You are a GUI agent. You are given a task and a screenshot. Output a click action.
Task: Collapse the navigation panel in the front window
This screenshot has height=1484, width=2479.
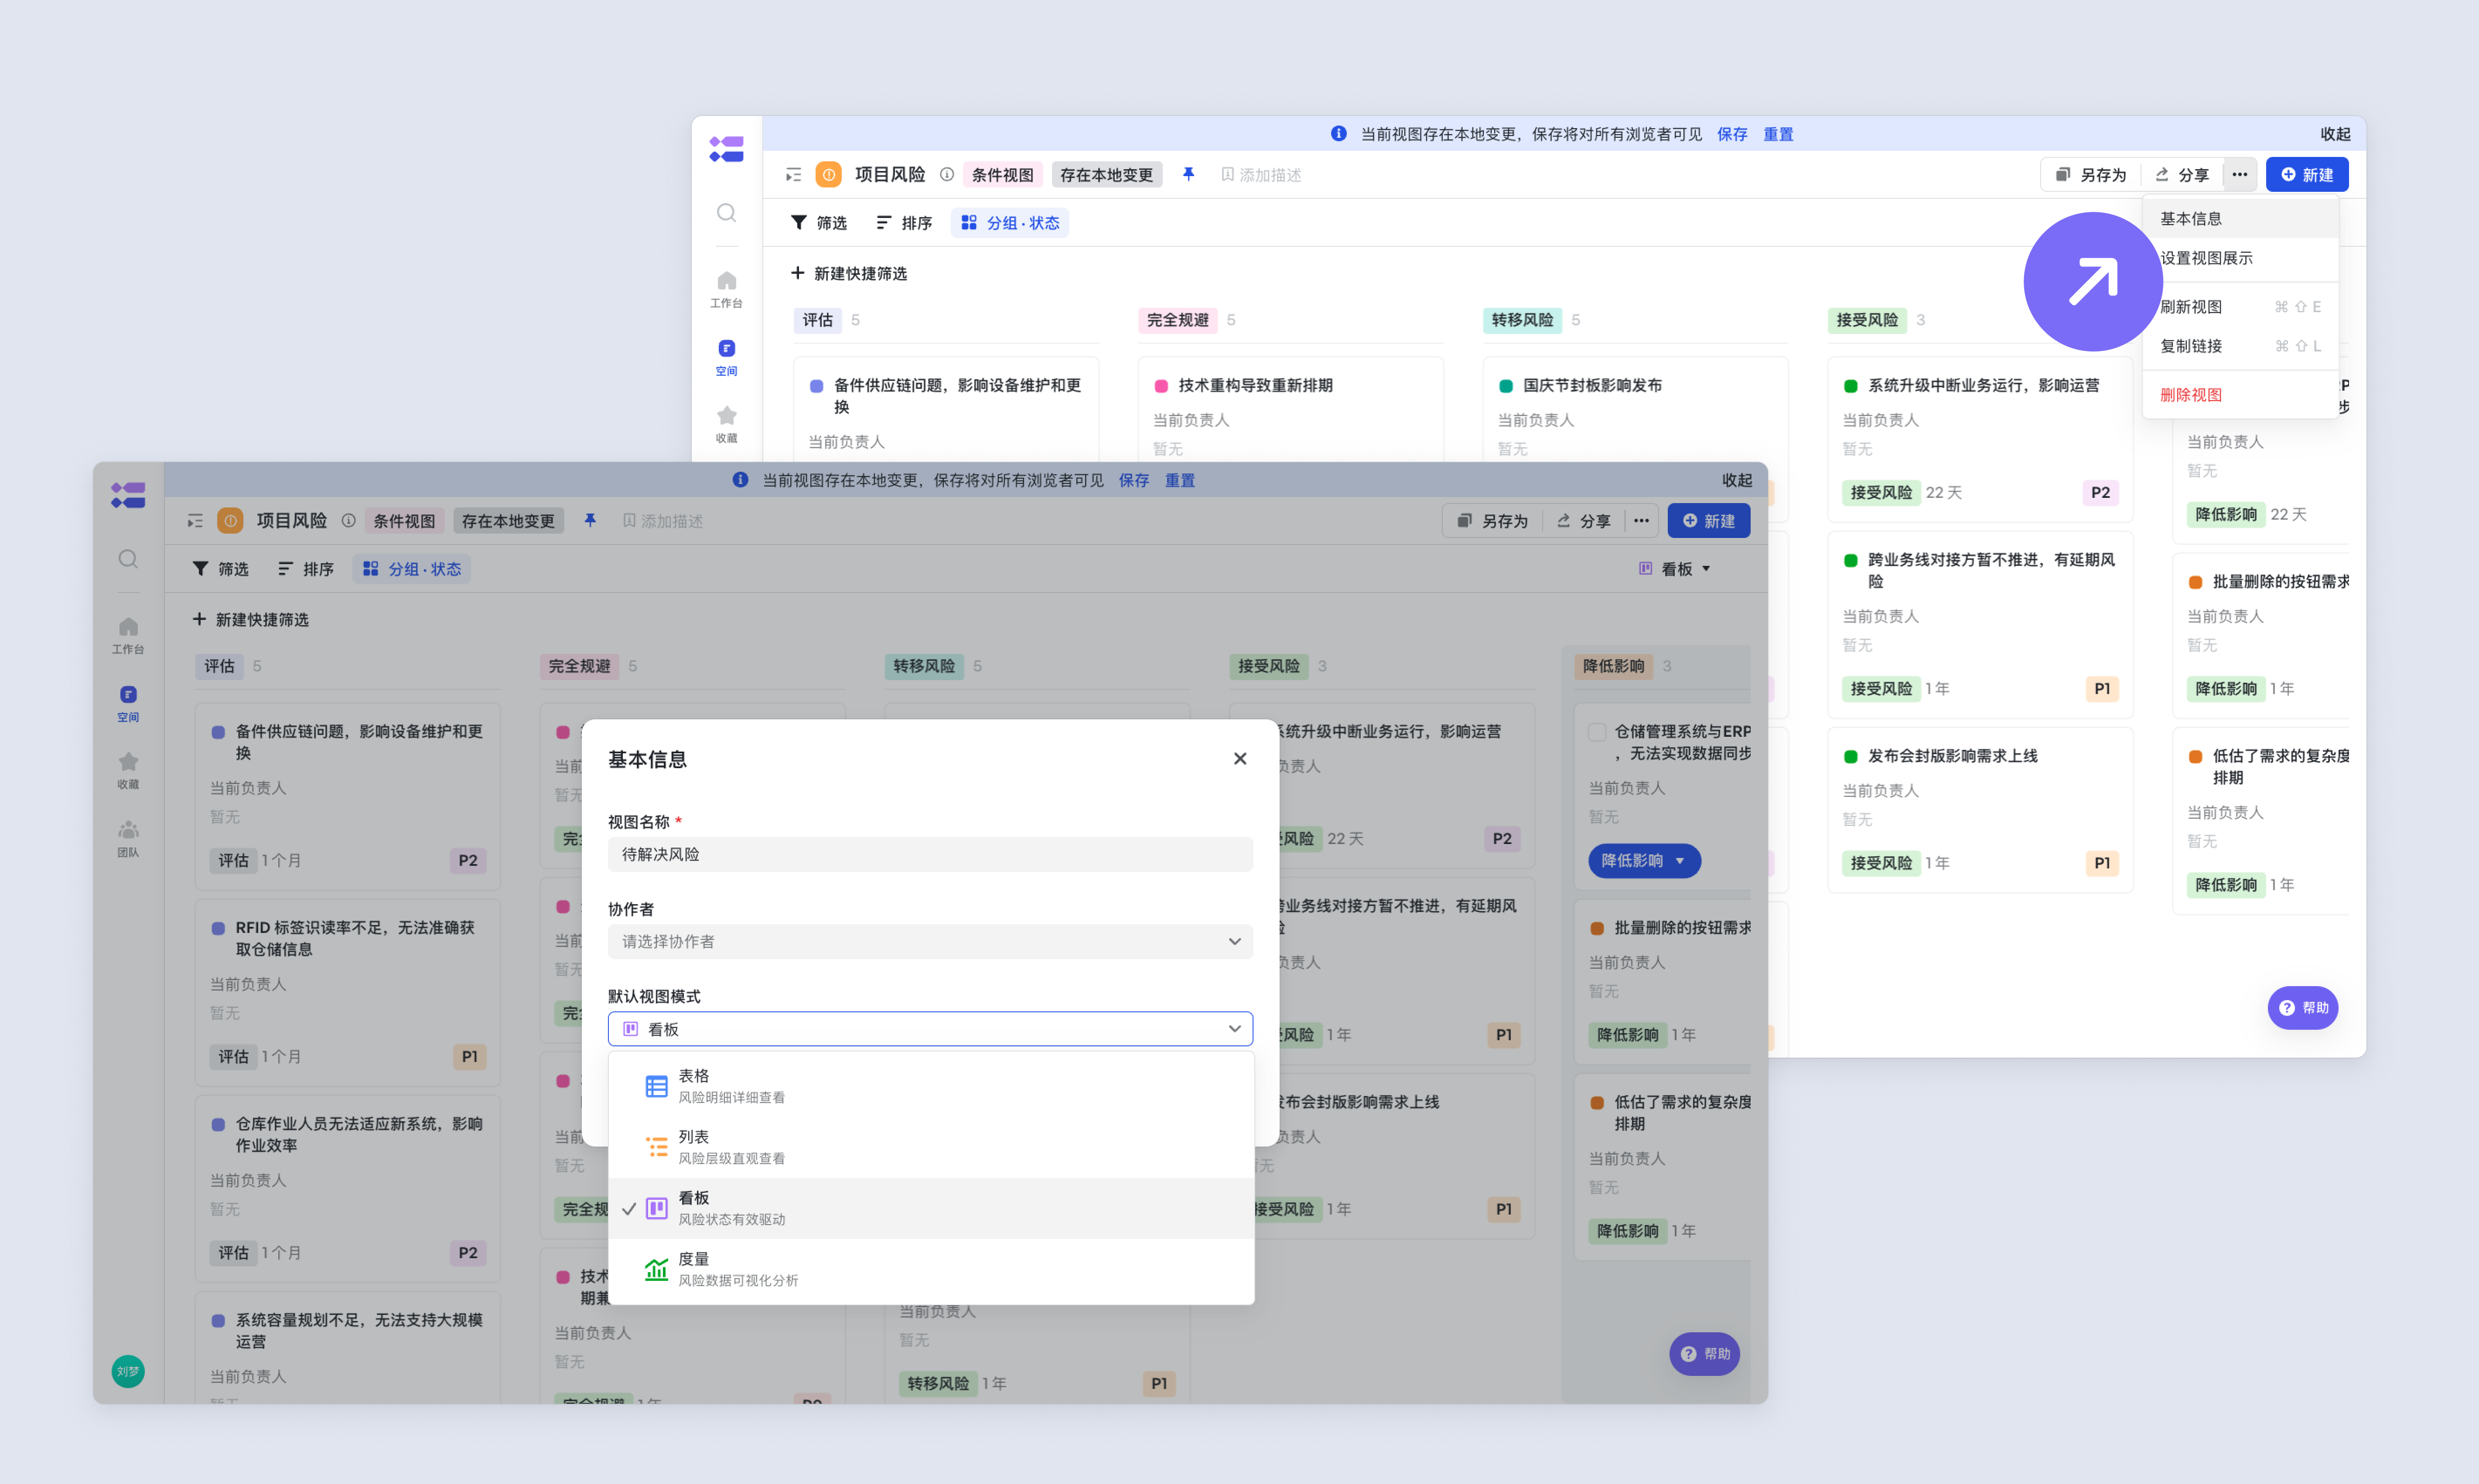coord(195,521)
